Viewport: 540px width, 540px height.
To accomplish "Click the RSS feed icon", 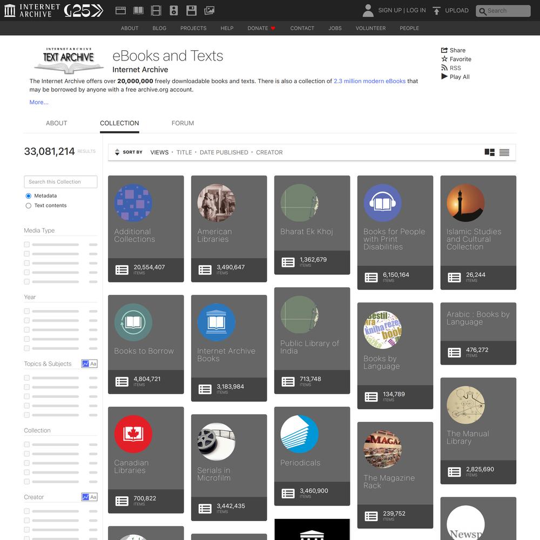I will tap(444, 68).
